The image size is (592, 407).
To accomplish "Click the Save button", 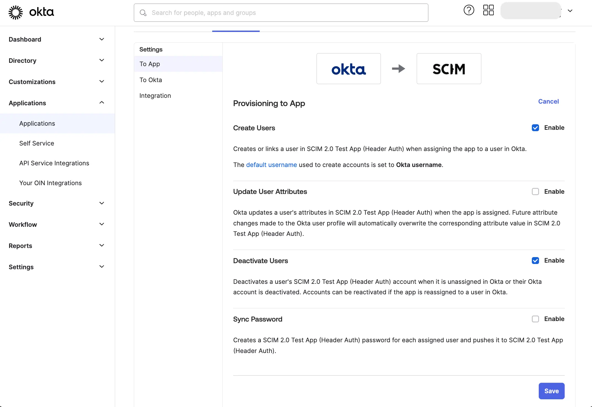I will pos(551,391).
